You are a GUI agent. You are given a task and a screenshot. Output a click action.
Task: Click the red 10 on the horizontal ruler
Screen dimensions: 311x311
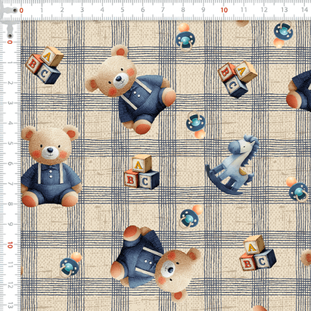point(224,10)
